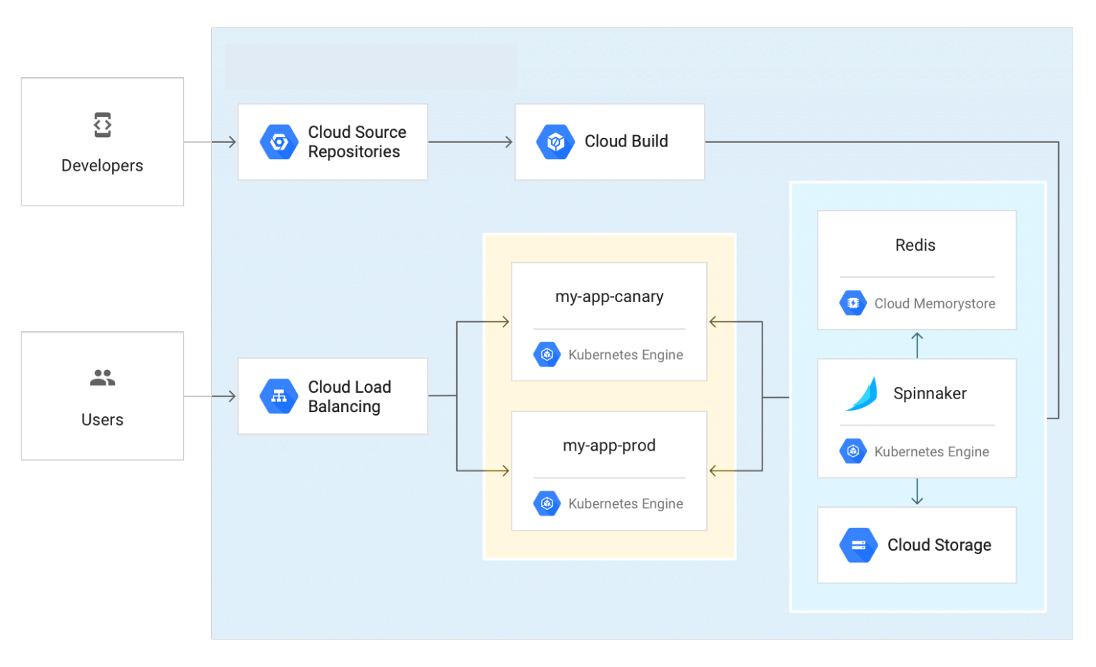
Task: Select the Cloud Storage label text
Action: click(939, 545)
